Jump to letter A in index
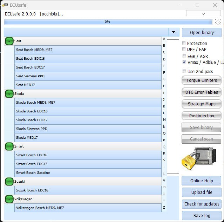Viewport: 224px width, 222px height. coord(164,39)
